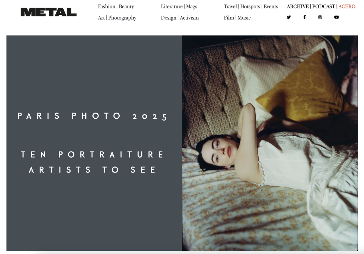Viewport: 364px width, 254px height.
Task: Open the Beauty section
Action: (126, 6)
